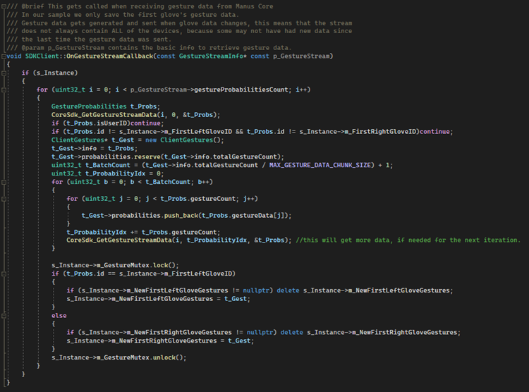Collapse the t_BatchCount for-loop fold marker

pos(4,182)
